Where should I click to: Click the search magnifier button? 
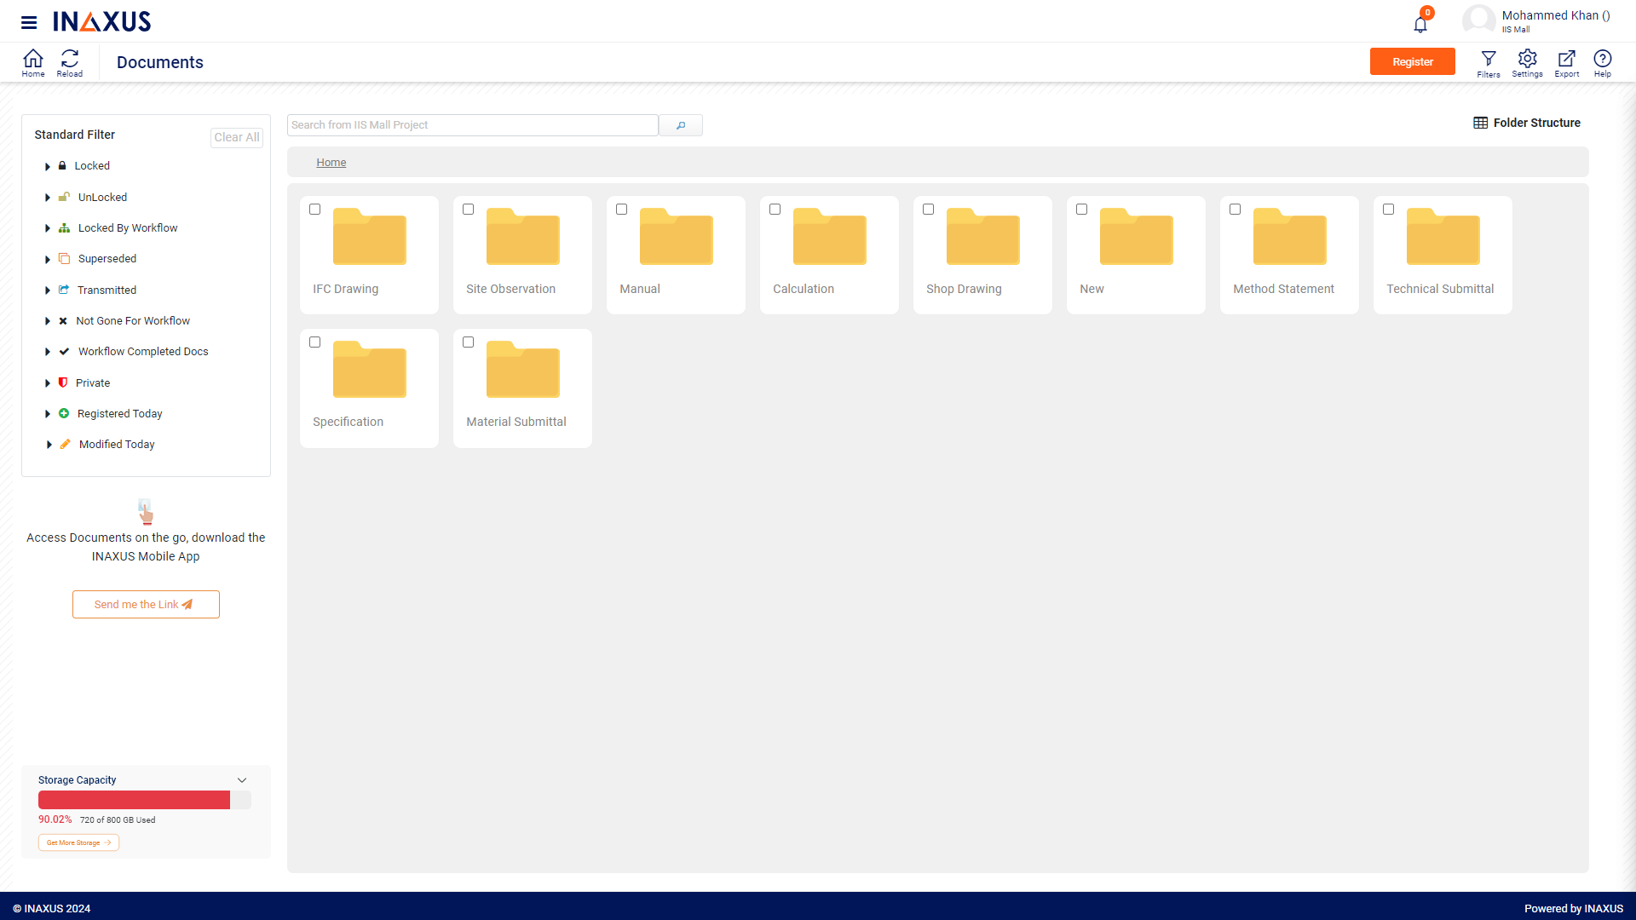click(x=681, y=125)
